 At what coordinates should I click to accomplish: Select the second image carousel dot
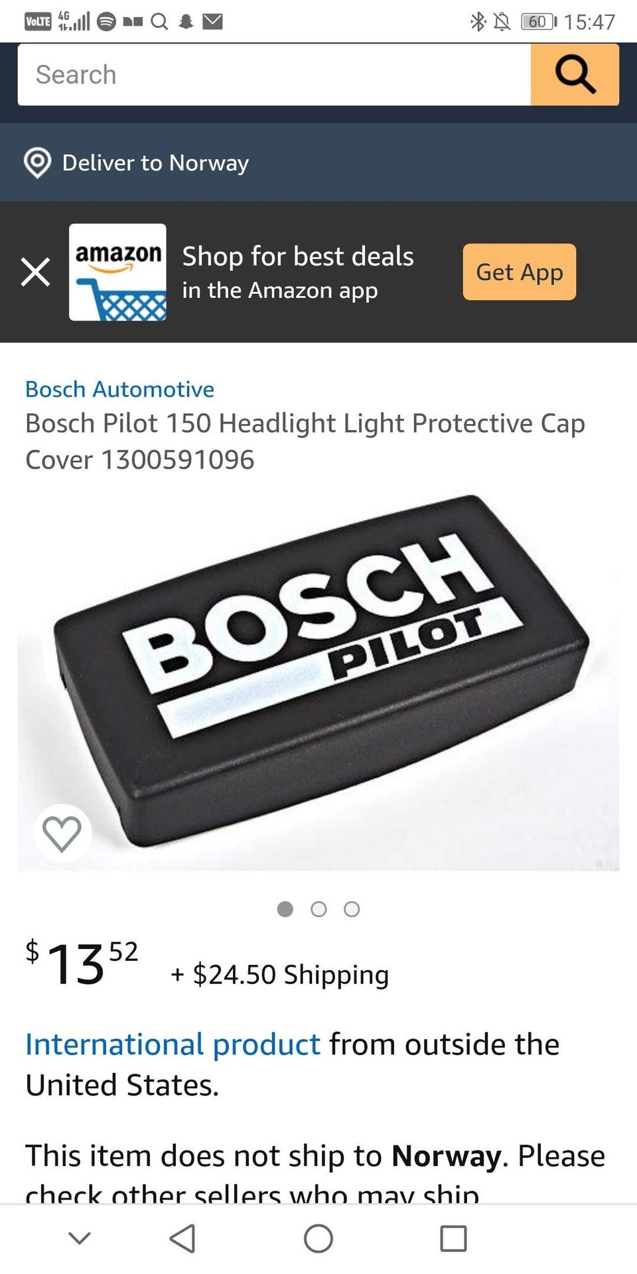click(x=318, y=909)
